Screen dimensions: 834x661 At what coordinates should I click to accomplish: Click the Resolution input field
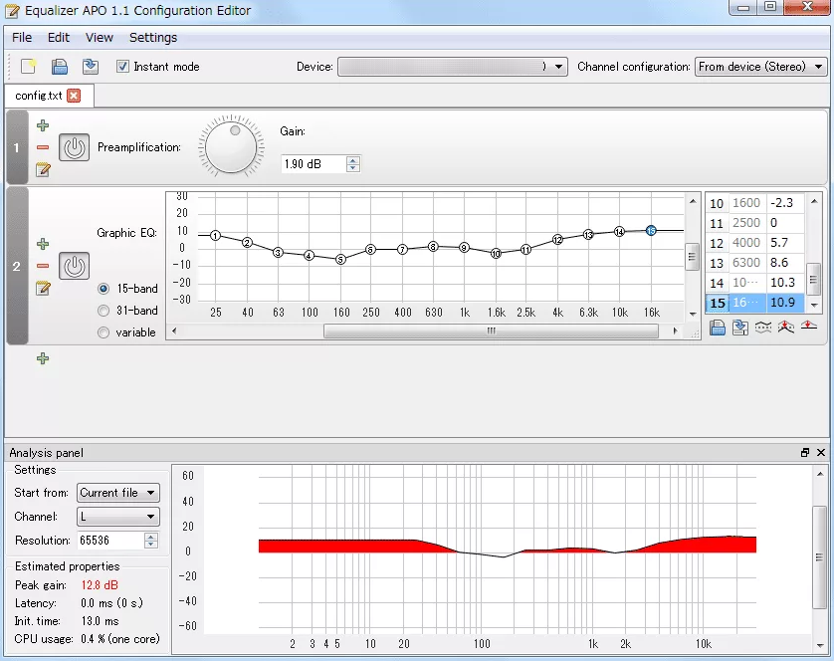coord(109,541)
